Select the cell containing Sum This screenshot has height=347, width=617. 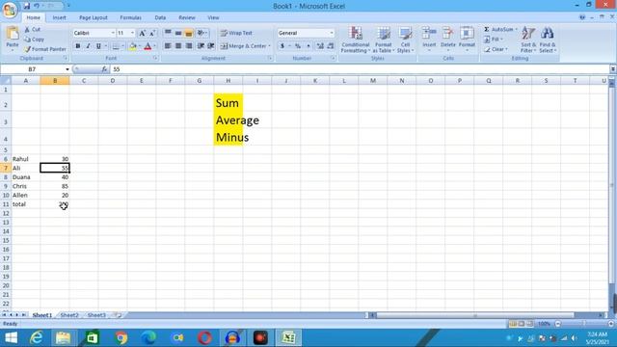(228, 103)
